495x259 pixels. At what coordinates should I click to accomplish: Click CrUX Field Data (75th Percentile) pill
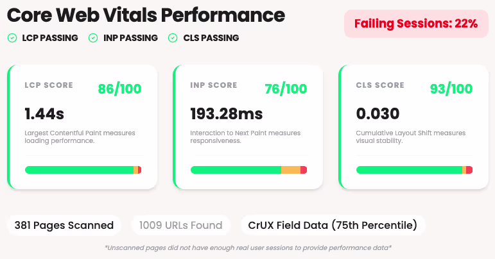[333, 225]
